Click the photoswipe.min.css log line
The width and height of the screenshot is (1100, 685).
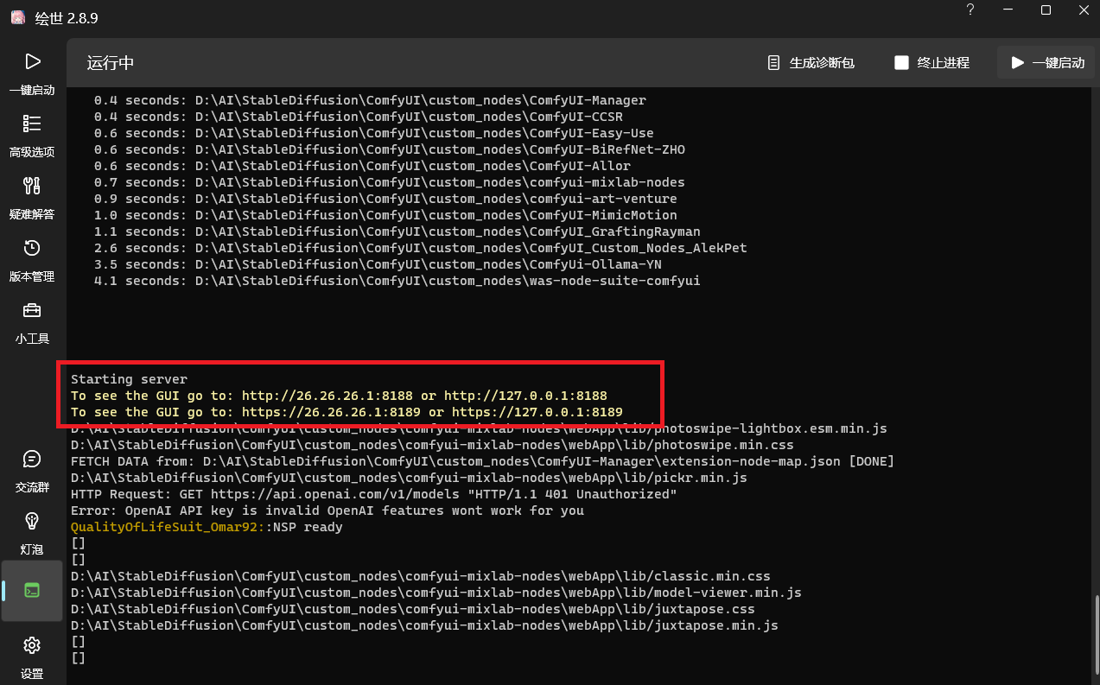tap(432, 445)
